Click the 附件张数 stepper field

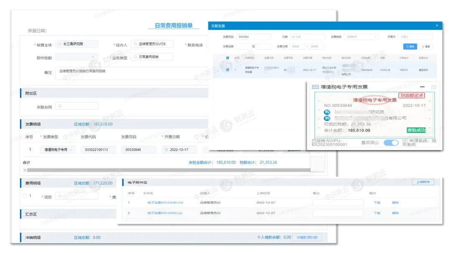click(x=76, y=57)
